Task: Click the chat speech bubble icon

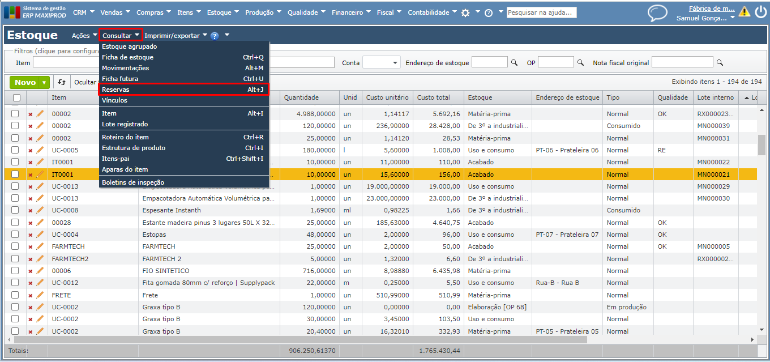Action: (x=657, y=13)
